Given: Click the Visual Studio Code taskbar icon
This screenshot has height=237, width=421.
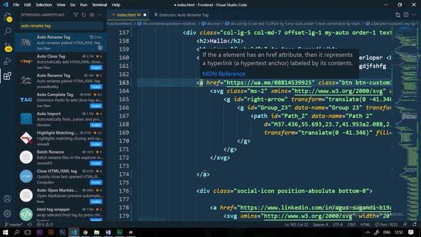Looking at the screenshot, I should [74, 232].
